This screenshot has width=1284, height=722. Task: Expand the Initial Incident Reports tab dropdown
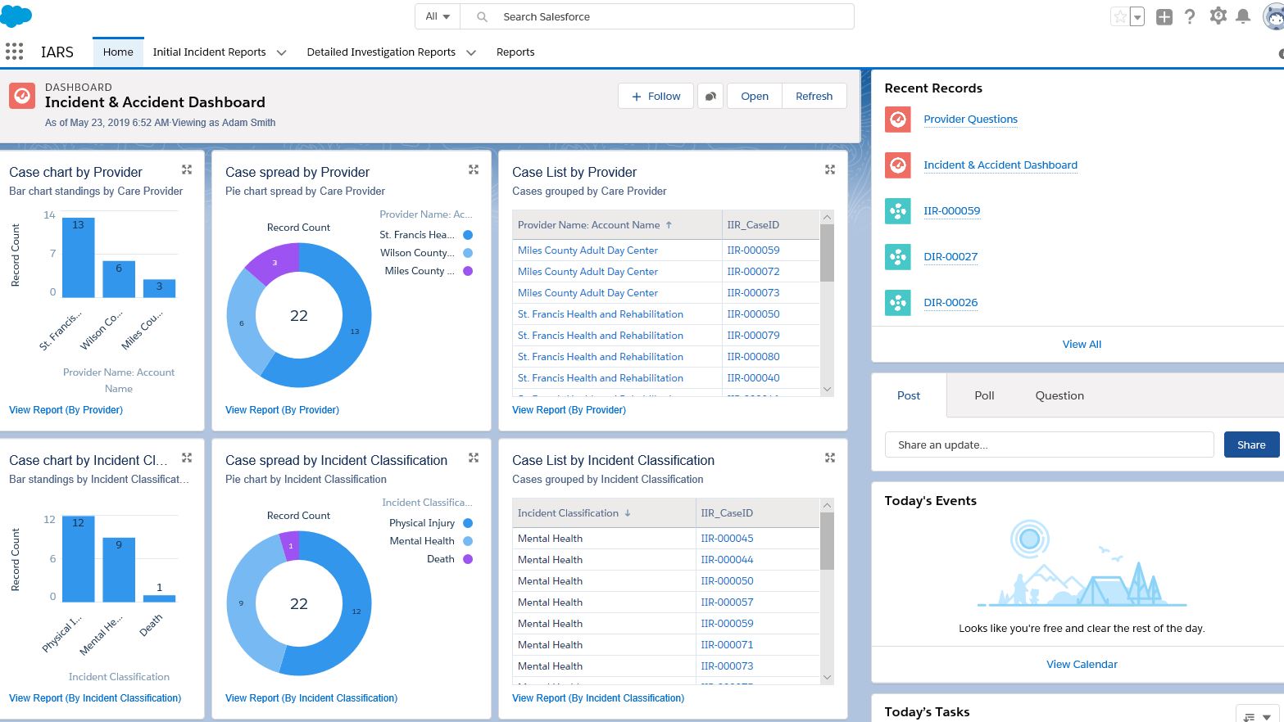click(281, 52)
